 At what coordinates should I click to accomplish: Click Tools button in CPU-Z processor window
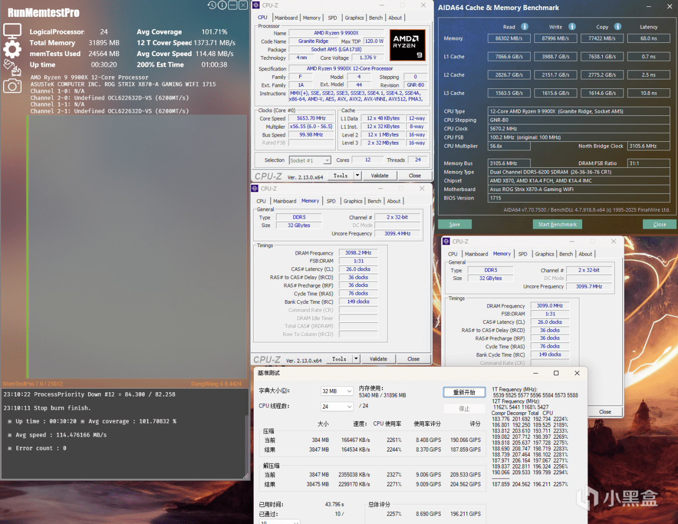coord(341,176)
